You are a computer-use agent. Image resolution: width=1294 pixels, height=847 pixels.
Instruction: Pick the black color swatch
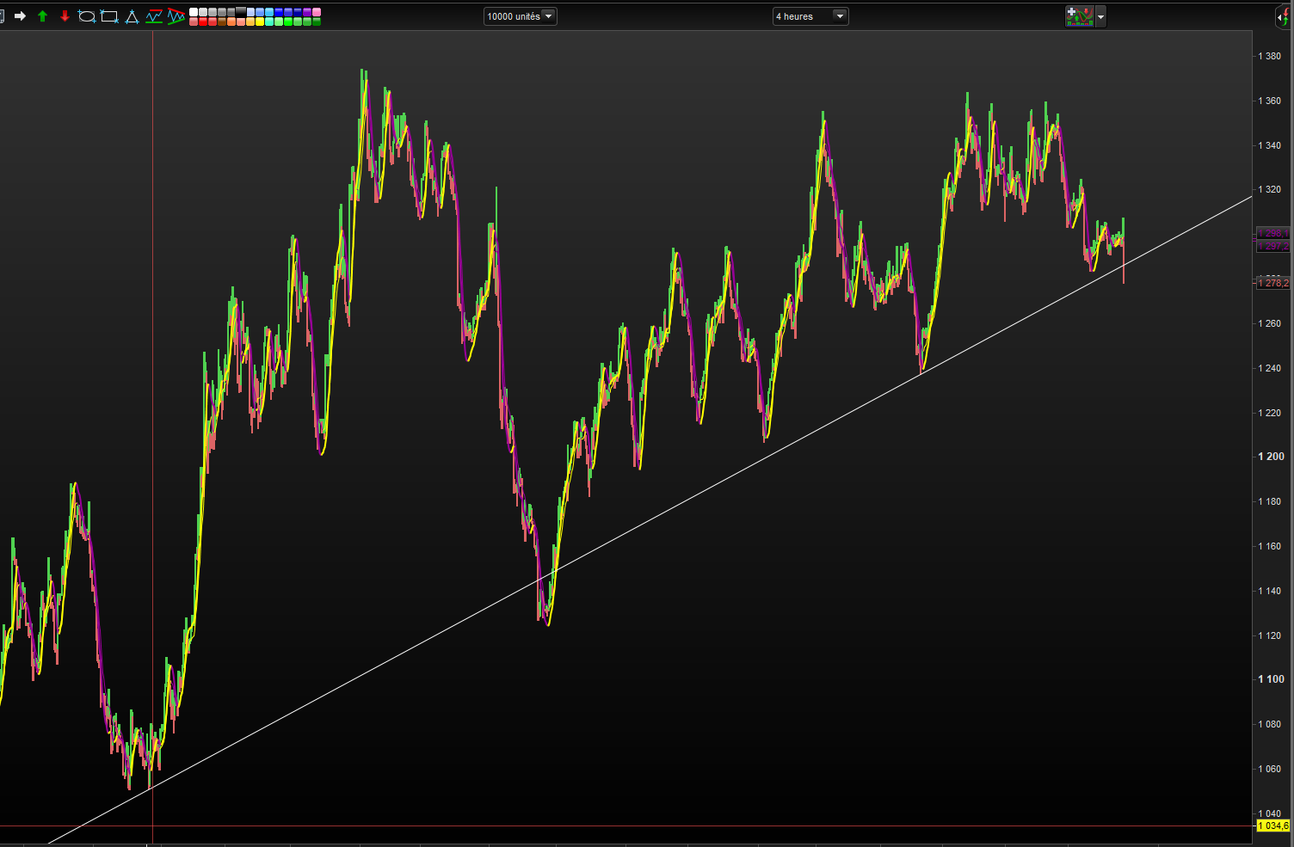click(x=241, y=11)
